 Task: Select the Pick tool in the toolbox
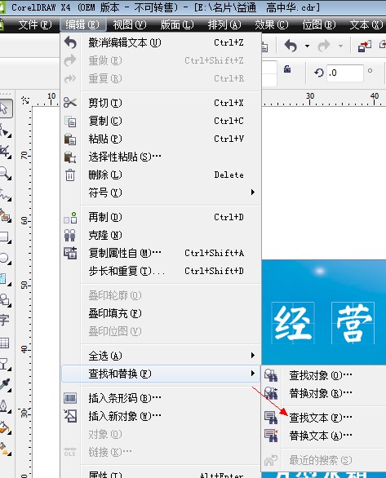click(x=5, y=108)
